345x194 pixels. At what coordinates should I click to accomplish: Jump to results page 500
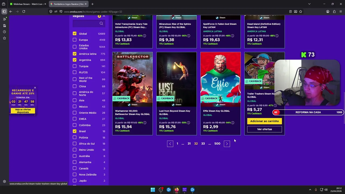[217, 144]
